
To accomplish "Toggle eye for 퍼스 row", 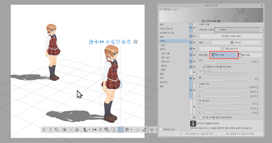I will pos(191,61).
